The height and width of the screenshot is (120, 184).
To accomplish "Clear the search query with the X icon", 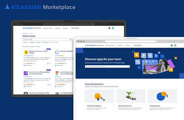I will click(x=70, y=39).
